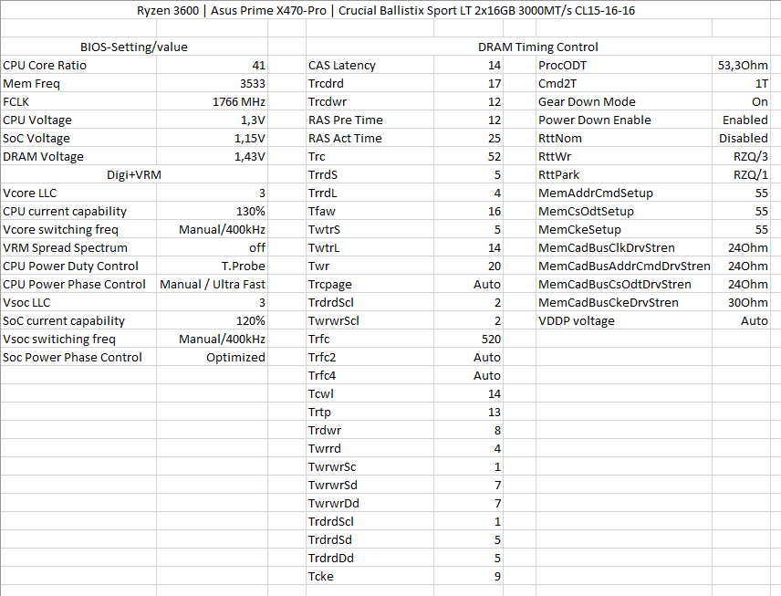Select the 'CPU Core Ratio' label cell
Image resolution: width=781 pixels, height=596 pixels.
[x=78, y=66]
